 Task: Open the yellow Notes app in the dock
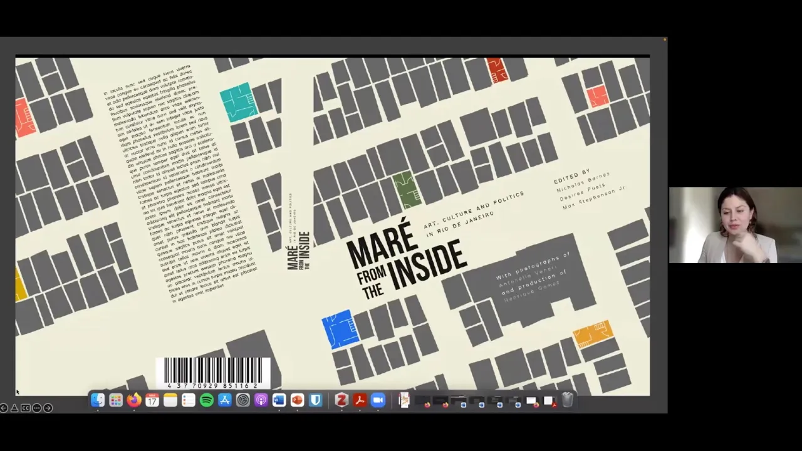pyautogui.click(x=170, y=400)
